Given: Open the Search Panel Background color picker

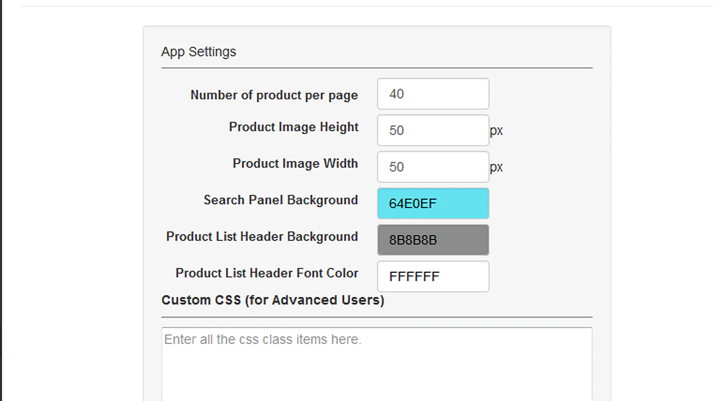Looking at the screenshot, I should (x=432, y=203).
